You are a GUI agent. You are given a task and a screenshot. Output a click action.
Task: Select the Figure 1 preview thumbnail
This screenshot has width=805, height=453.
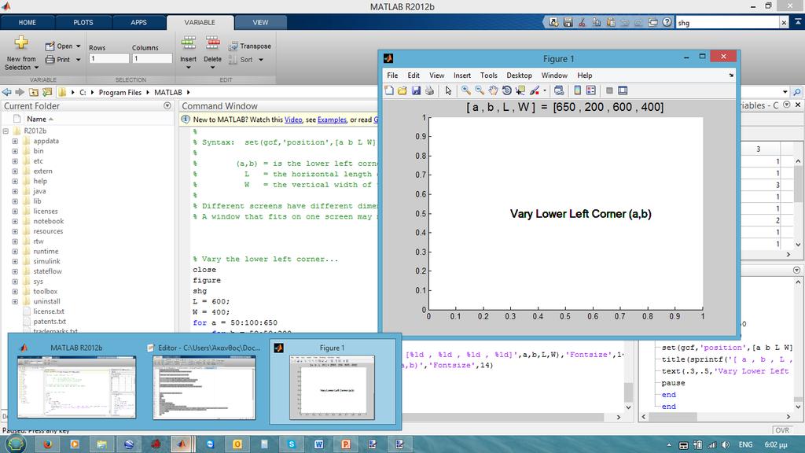333,381
